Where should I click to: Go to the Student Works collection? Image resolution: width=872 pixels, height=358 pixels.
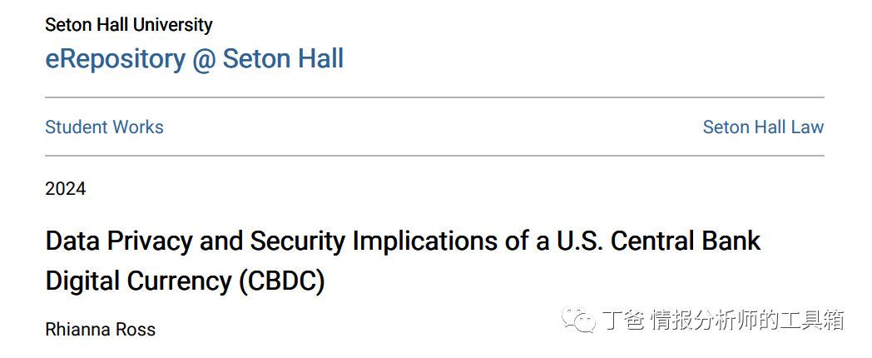pos(104,127)
